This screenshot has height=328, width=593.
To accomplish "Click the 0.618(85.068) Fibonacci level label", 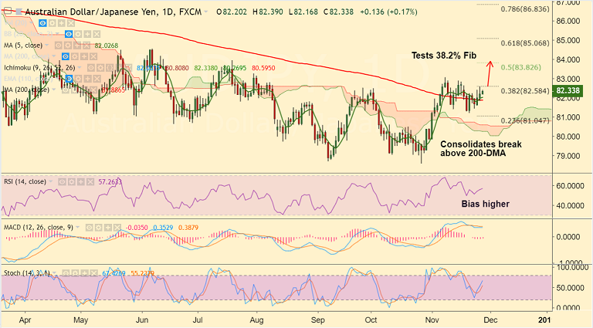I will [x=525, y=43].
